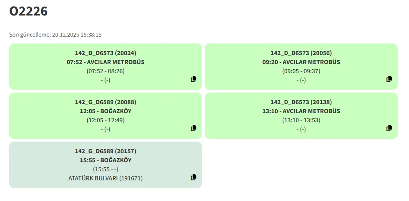The height and width of the screenshot is (201, 409).
Task: Click copy icon on trip 20056 card
Action: click(389, 79)
